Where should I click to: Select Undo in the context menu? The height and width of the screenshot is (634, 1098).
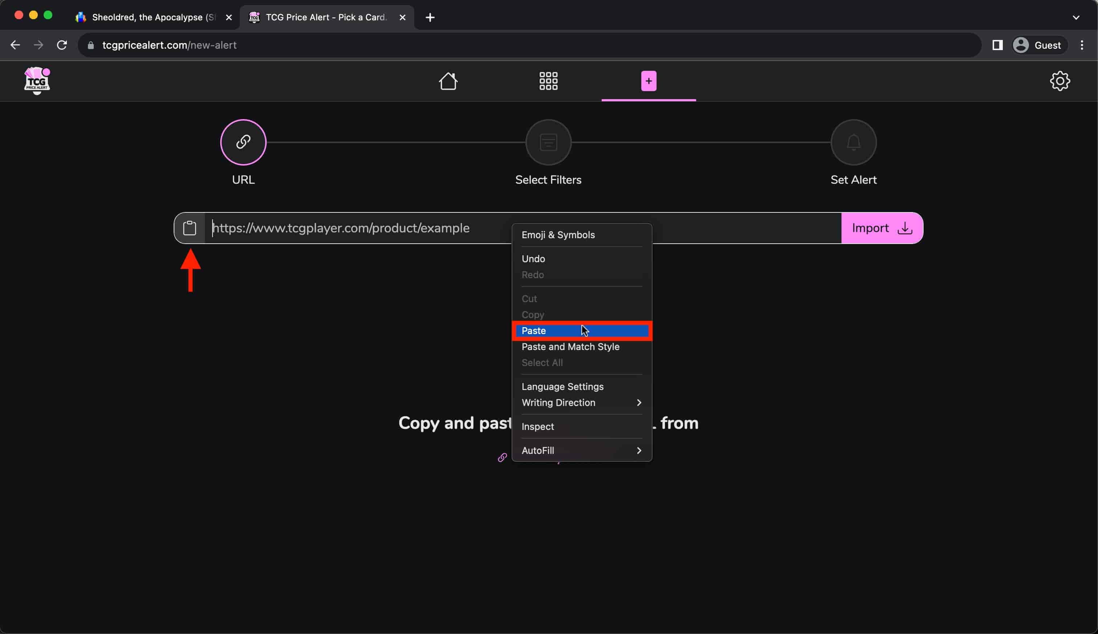coord(582,259)
